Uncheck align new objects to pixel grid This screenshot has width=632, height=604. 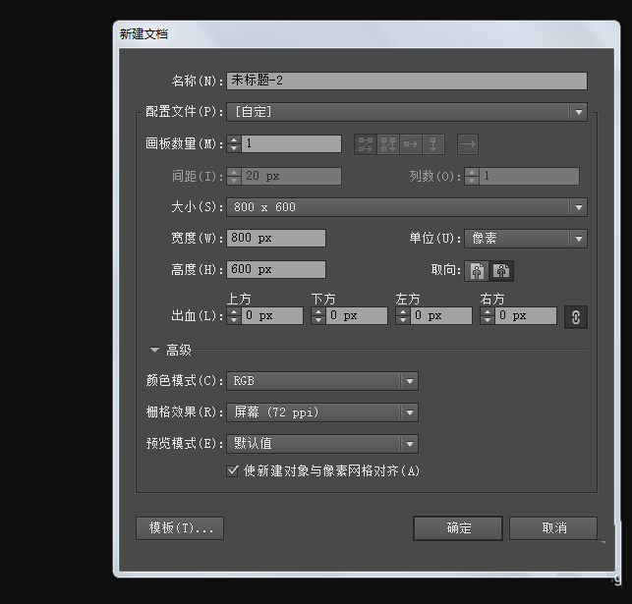[x=233, y=470]
